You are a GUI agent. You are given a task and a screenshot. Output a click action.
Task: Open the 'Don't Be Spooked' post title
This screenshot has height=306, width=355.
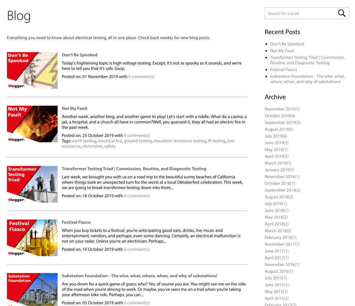[79, 55]
